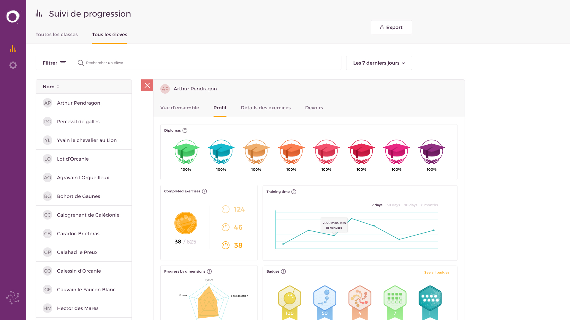Open the Détails des exercices tab

click(x=266, y=108)
